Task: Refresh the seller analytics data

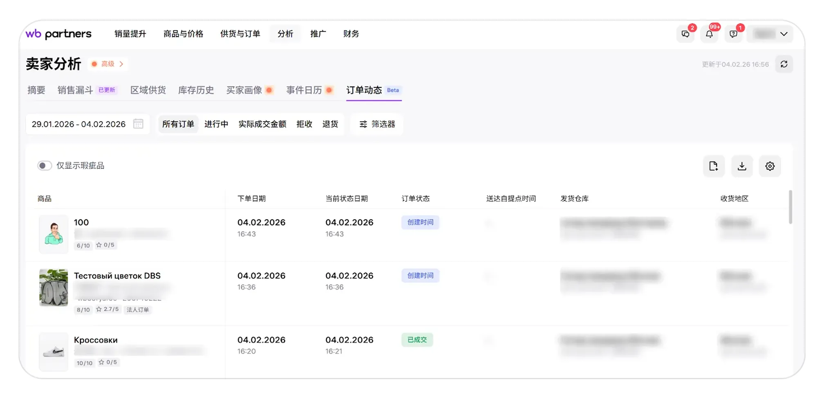Action: [784, 64]
